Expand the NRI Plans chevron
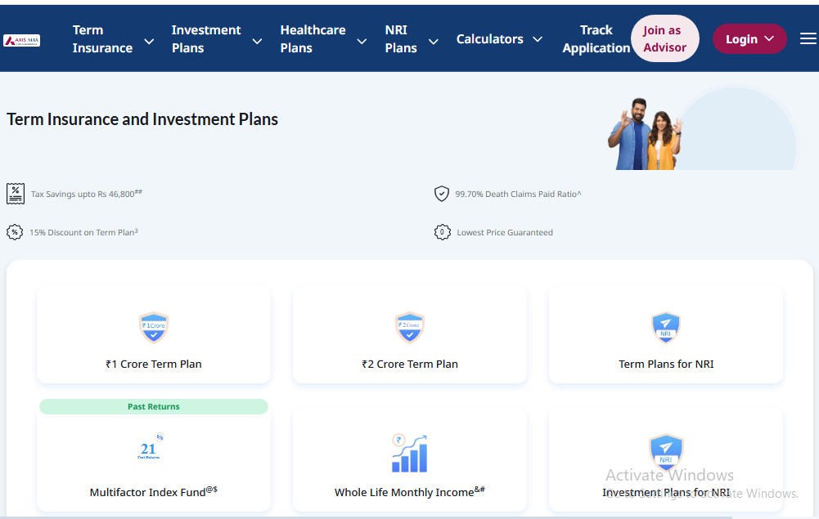The width and height of the screenshot is (819, 519). point(433,41)
